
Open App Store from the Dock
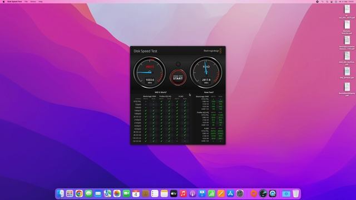tap(230, 193)
